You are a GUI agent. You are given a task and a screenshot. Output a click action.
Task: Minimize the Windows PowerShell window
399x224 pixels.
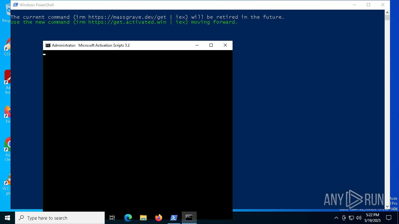pos(354,5)
